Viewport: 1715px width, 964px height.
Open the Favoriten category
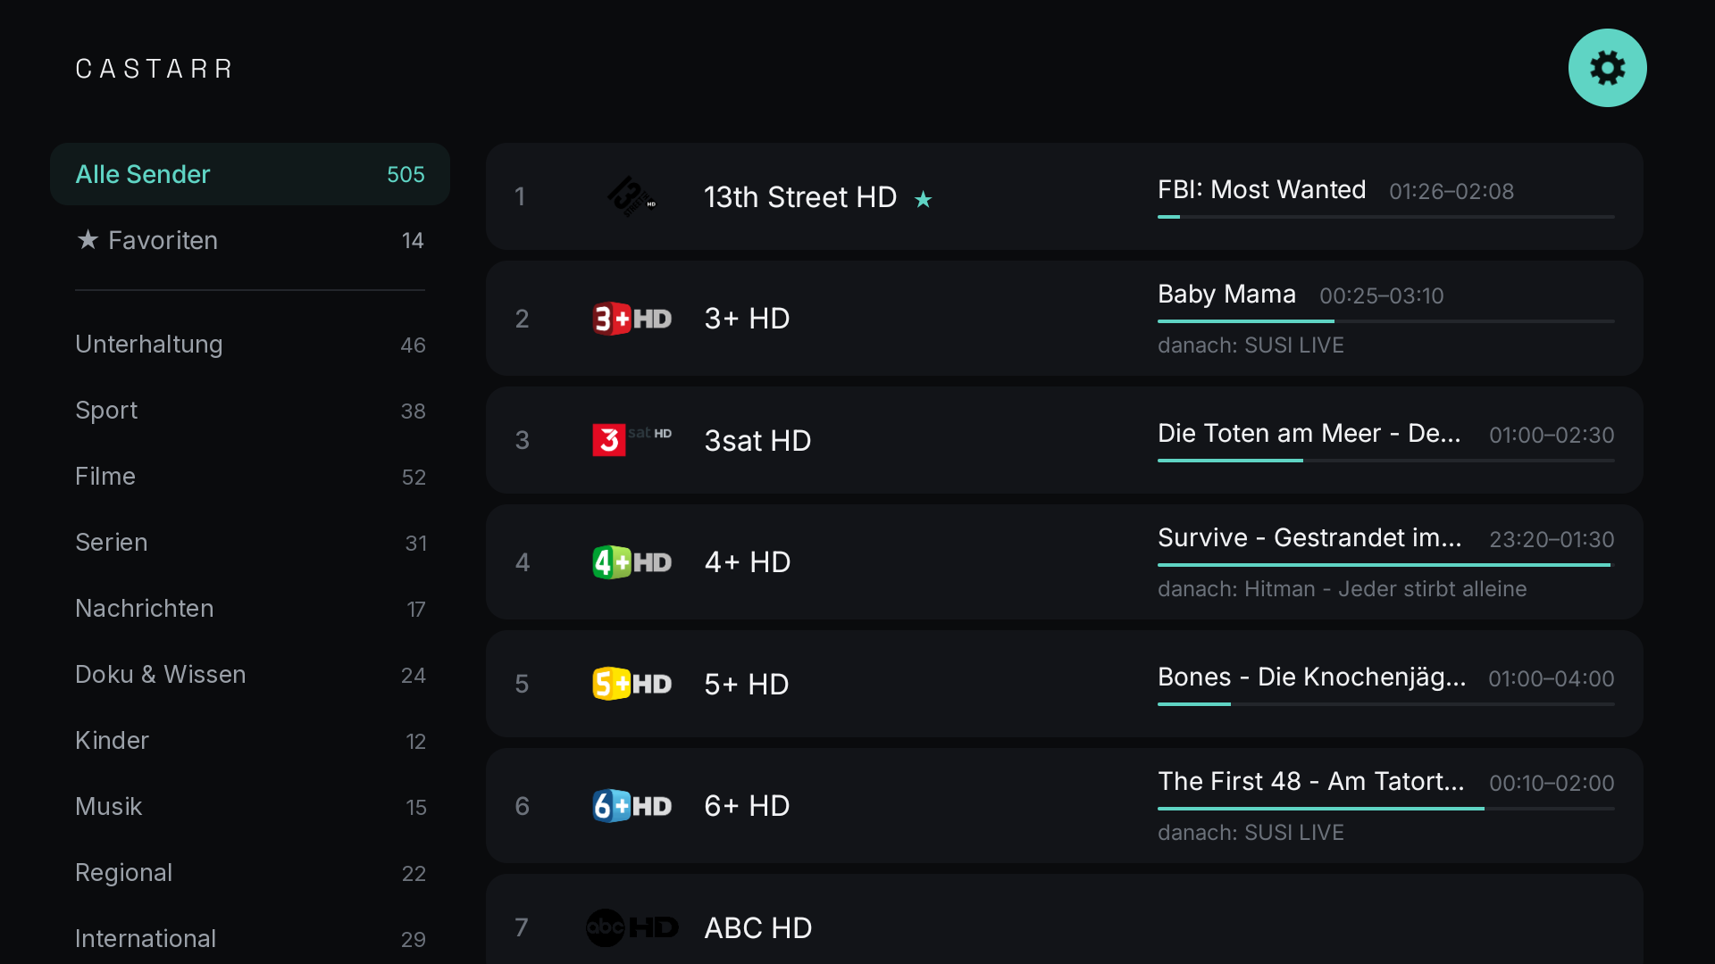pos(250,240)
